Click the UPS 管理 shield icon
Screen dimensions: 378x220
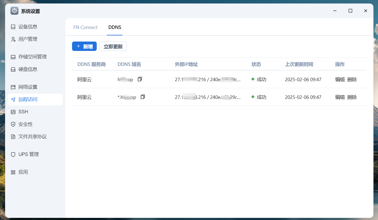(x=13, y=154)
